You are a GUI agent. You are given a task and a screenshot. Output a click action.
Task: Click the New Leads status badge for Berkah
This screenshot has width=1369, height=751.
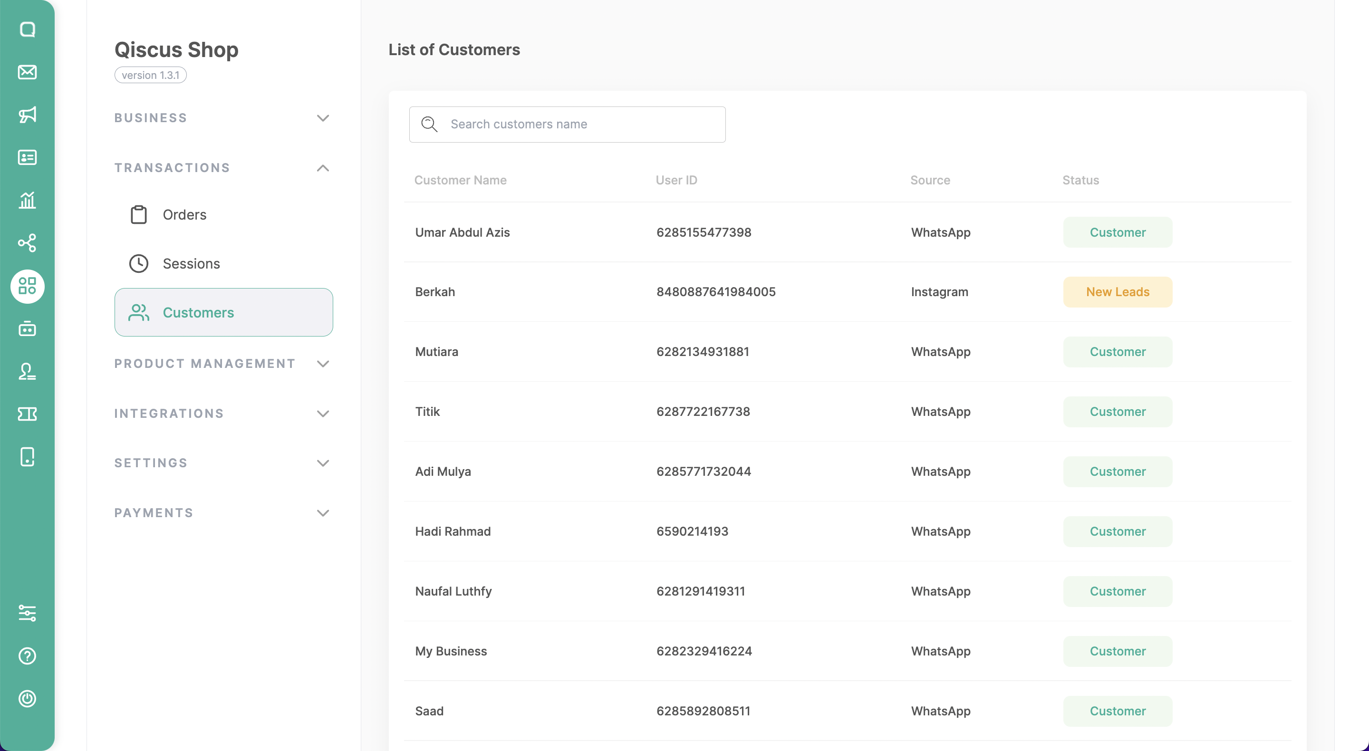coord(1117,292)
